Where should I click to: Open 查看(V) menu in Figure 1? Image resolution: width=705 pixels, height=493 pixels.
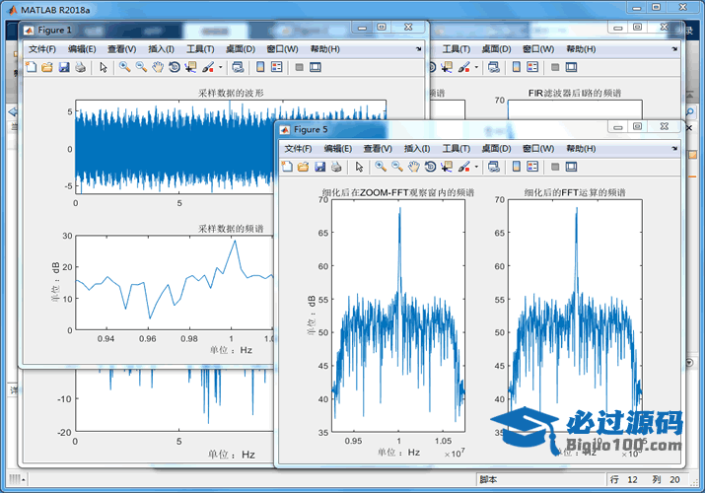[x=122, y=49]
